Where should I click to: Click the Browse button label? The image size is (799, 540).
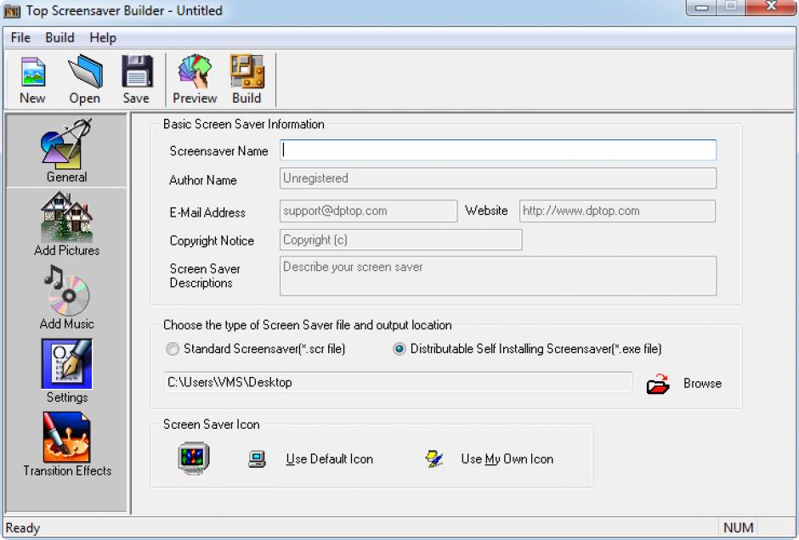tap(702, 384)
